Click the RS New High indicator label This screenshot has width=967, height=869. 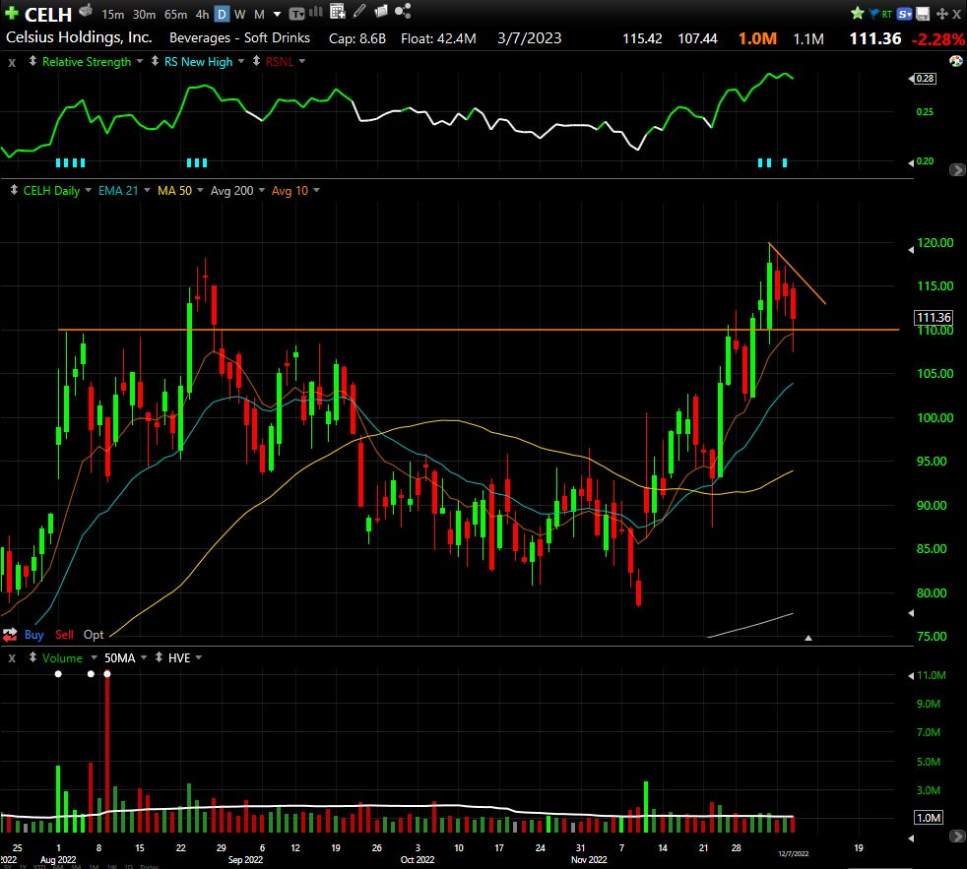click(199, 62)
